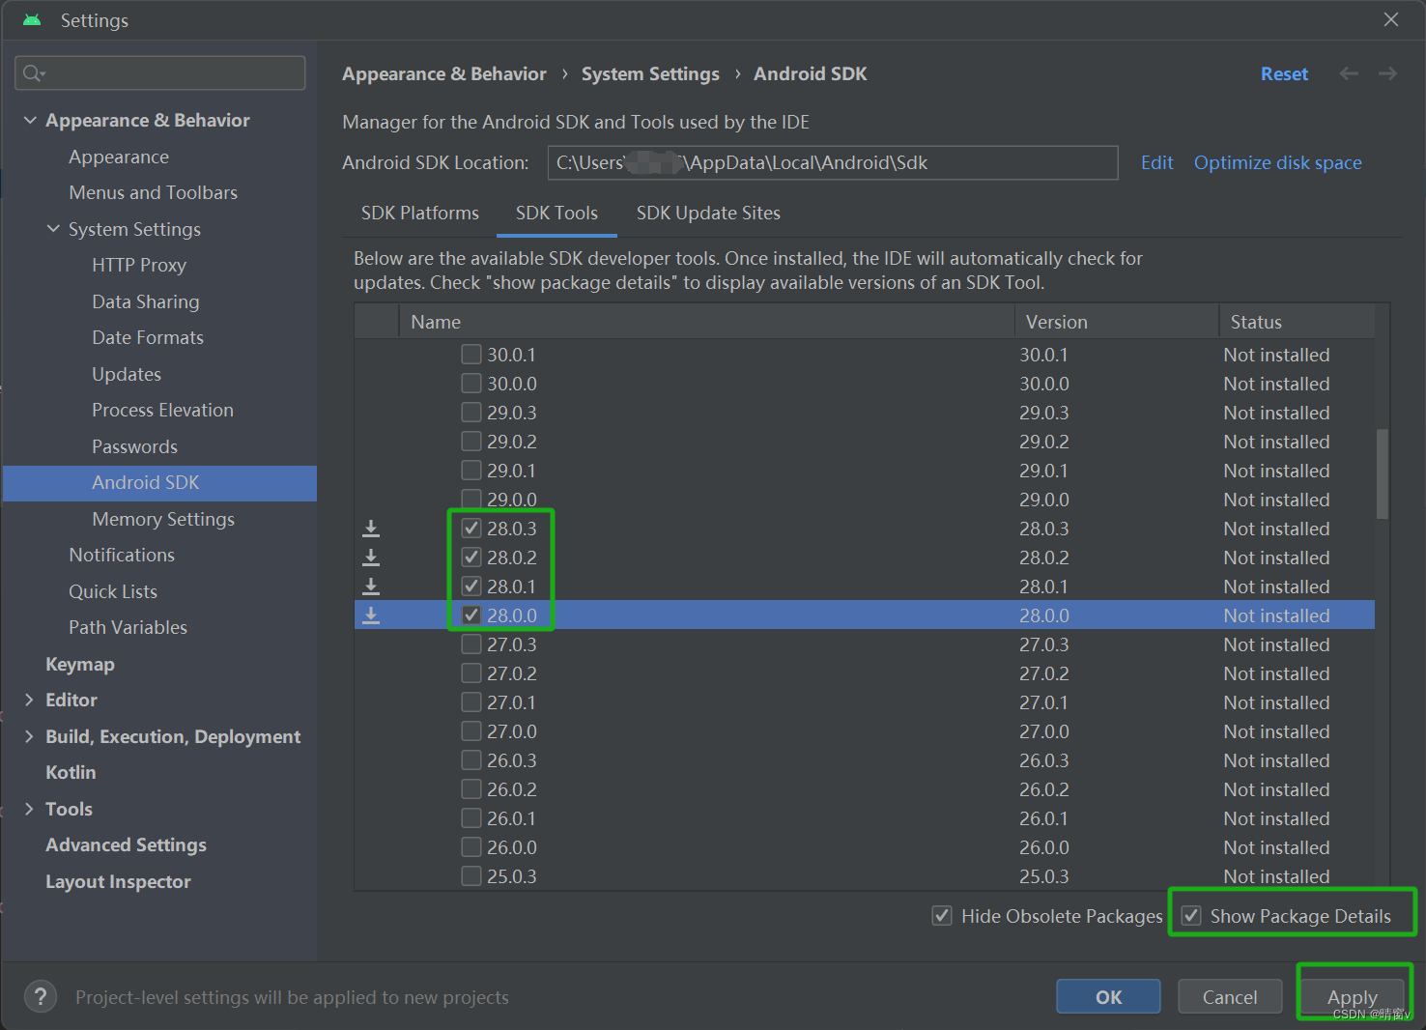This screenshot has height=1030, width=1426.
Task: Check the 29.0.3 package checkbox
Action: click(471, 412)
